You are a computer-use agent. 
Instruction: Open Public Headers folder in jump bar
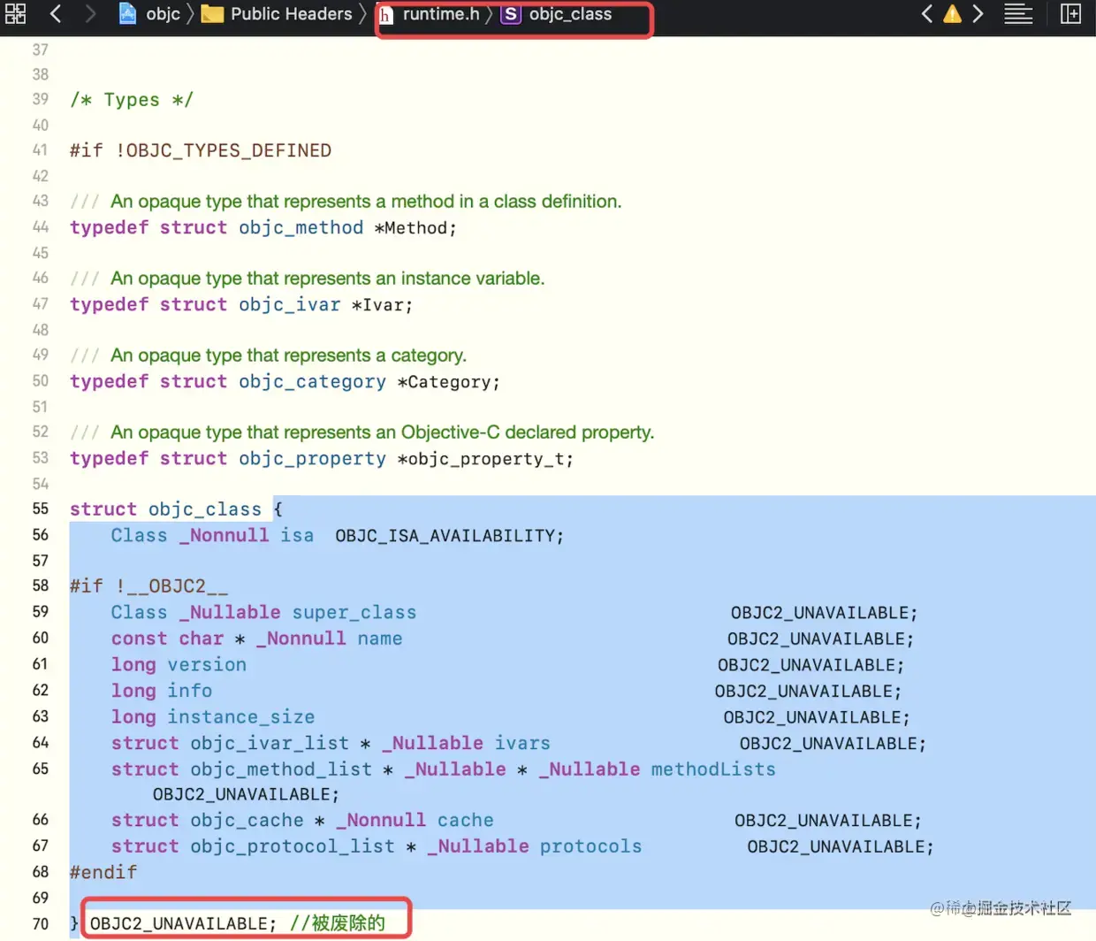pyautogui.click(x=277, y=13)
